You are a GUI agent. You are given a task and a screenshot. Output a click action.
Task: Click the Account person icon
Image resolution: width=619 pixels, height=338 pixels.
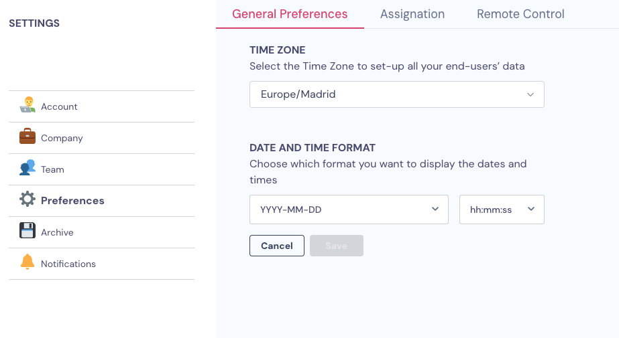coord(27,105)
